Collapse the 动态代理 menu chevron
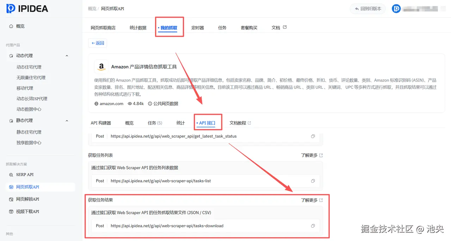Image resolution: width=451 pixels, height=241 pixels. pyautogui.click(x=67, y=56)
